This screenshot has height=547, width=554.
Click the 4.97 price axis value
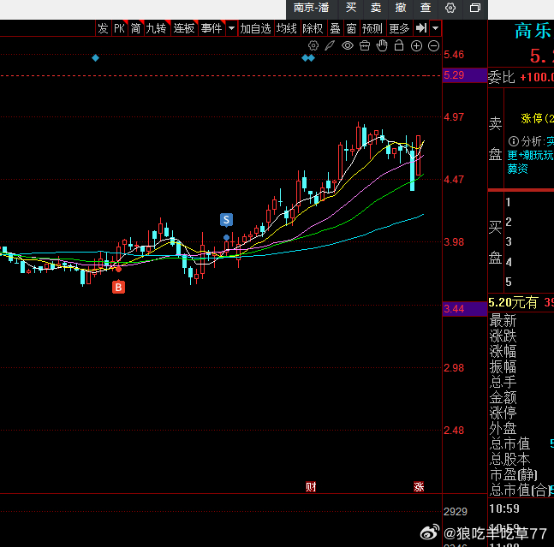pyautogui.click(x=454, y=117)
